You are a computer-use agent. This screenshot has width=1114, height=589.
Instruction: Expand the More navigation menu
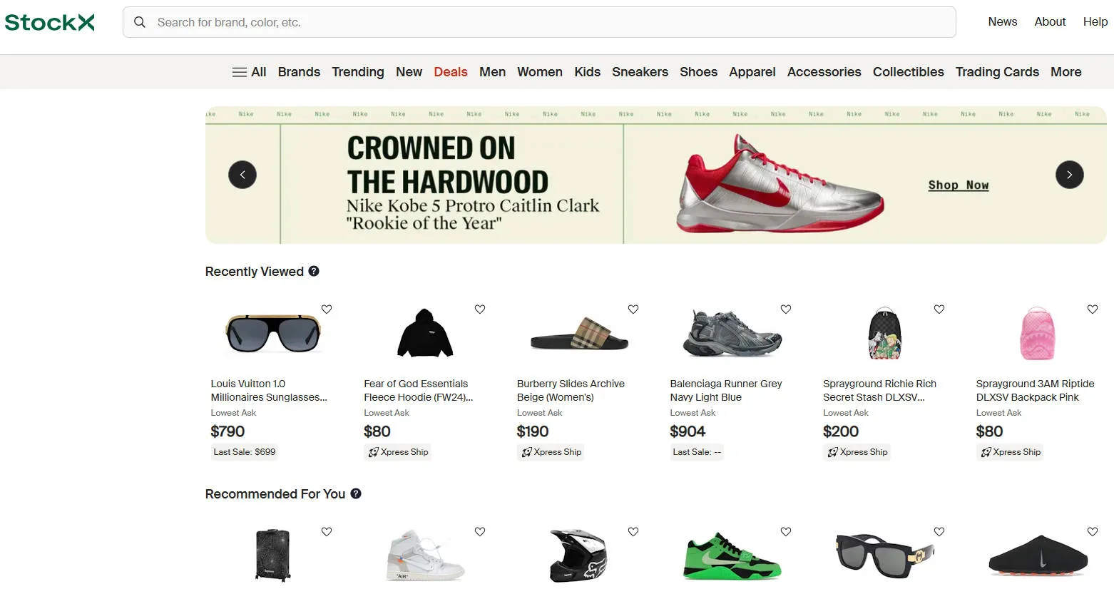(1066, 72)
